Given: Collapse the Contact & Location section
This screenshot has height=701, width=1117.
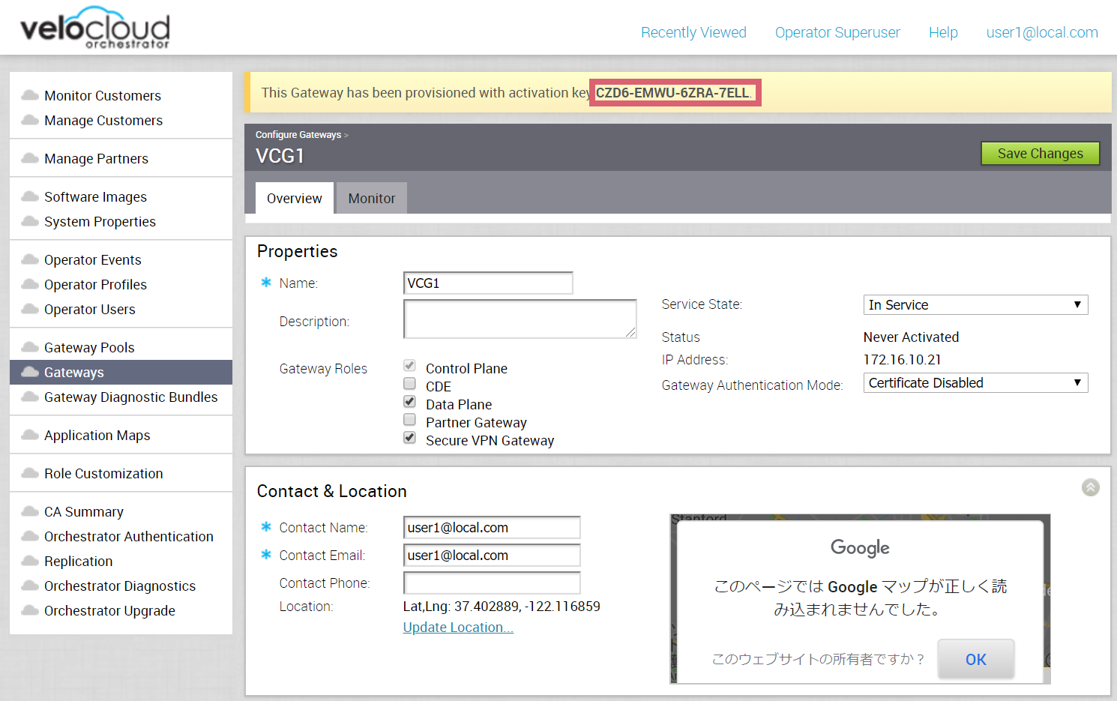Looking at the screenshot, I should click(x=1090, y=487).
